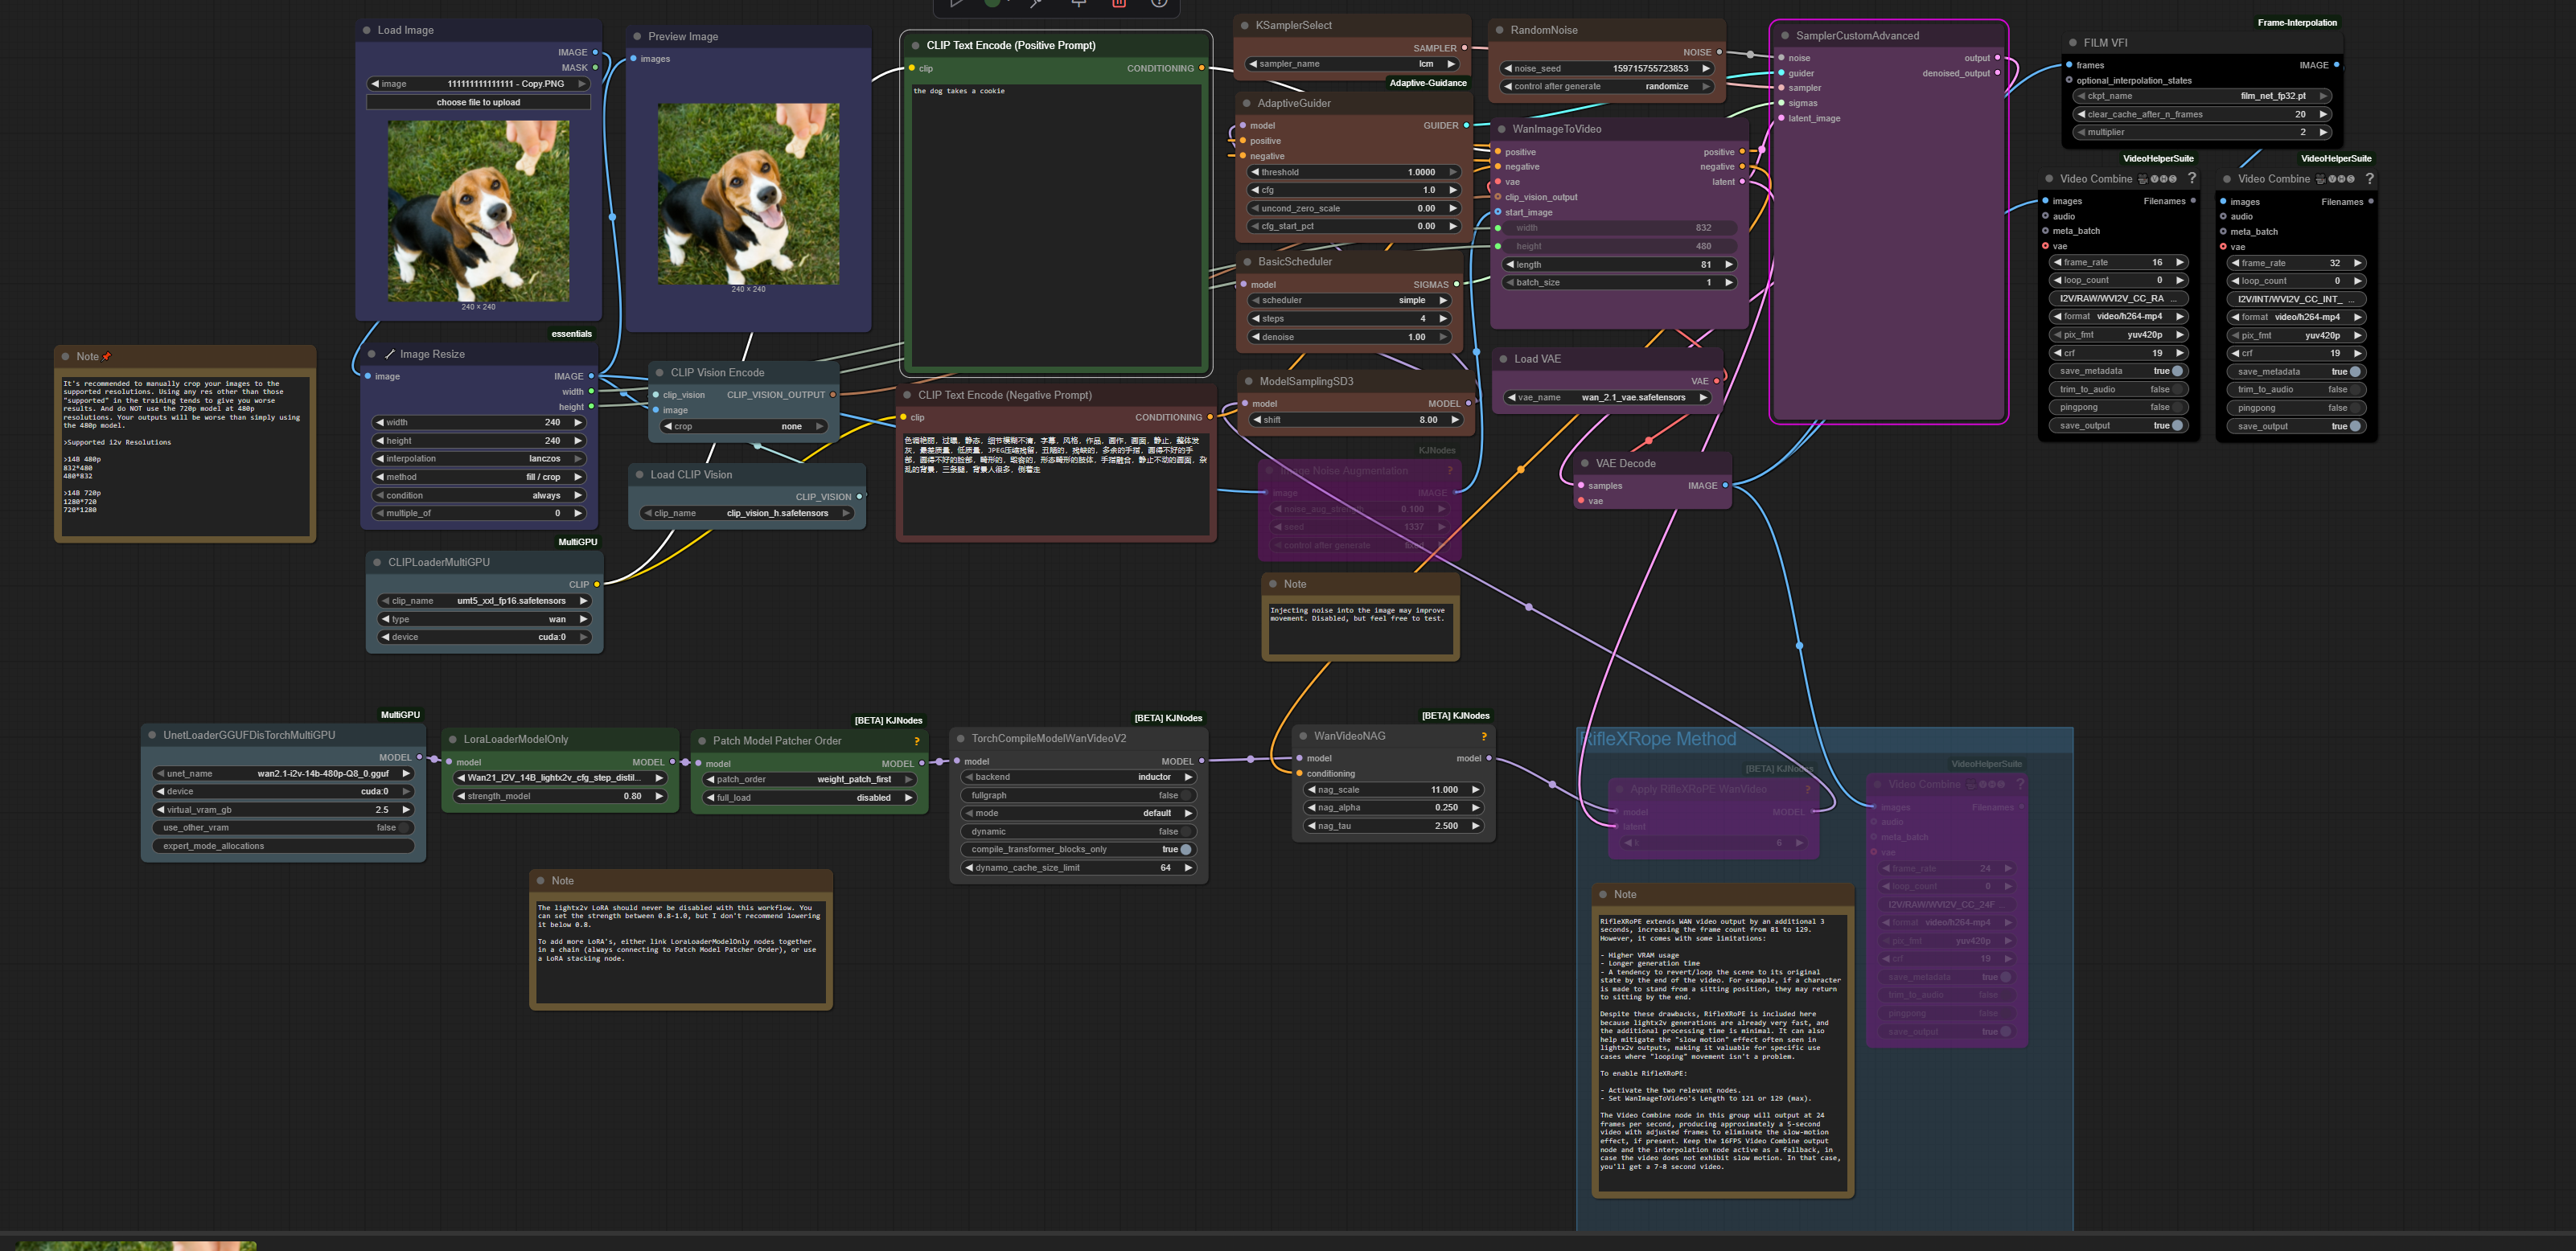Click the pin icon on the left Note node
The image size is (2576, 1251).
coord(107,356)
